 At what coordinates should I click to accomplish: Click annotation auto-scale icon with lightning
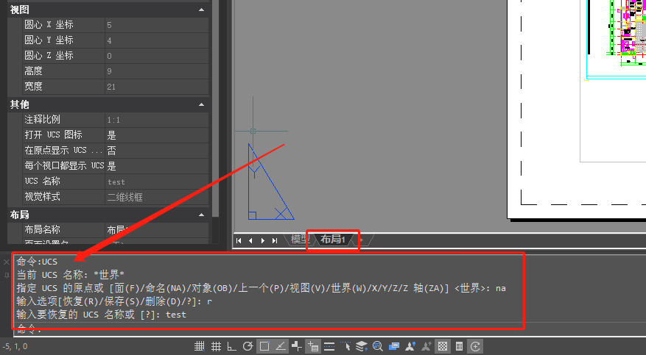coord(426,346)
